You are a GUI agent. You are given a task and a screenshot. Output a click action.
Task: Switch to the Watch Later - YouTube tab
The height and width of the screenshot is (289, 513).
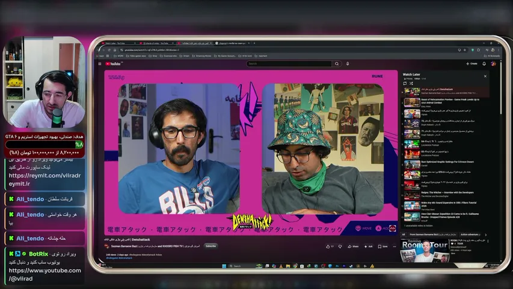[118, 43]
